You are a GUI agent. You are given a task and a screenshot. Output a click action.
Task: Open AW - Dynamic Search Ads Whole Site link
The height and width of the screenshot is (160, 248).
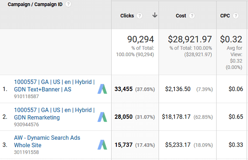[47, 141]
